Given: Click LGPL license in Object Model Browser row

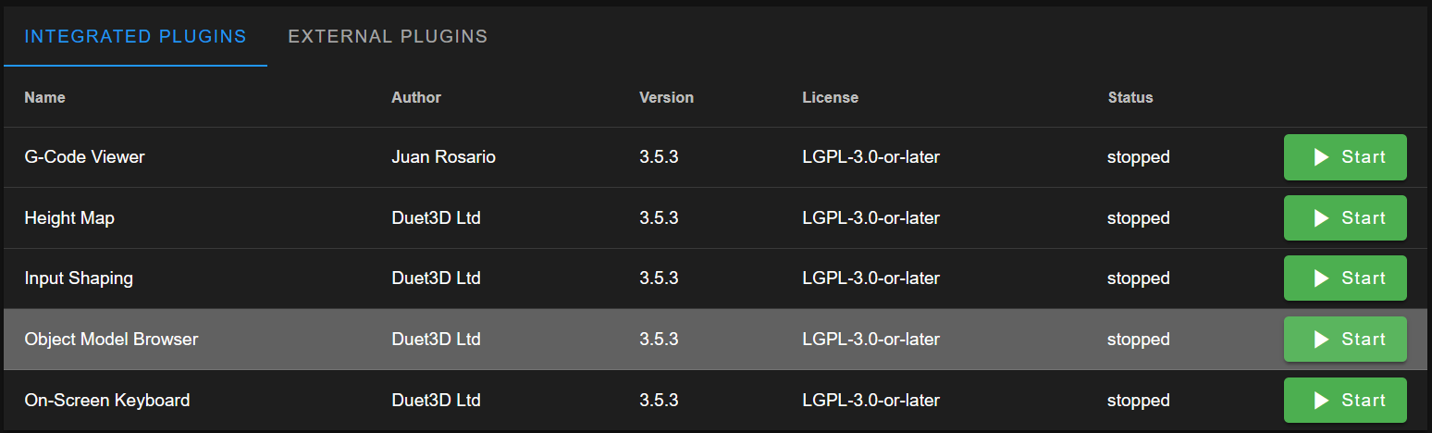Looking at the screenshot, I should coord(870,340).
